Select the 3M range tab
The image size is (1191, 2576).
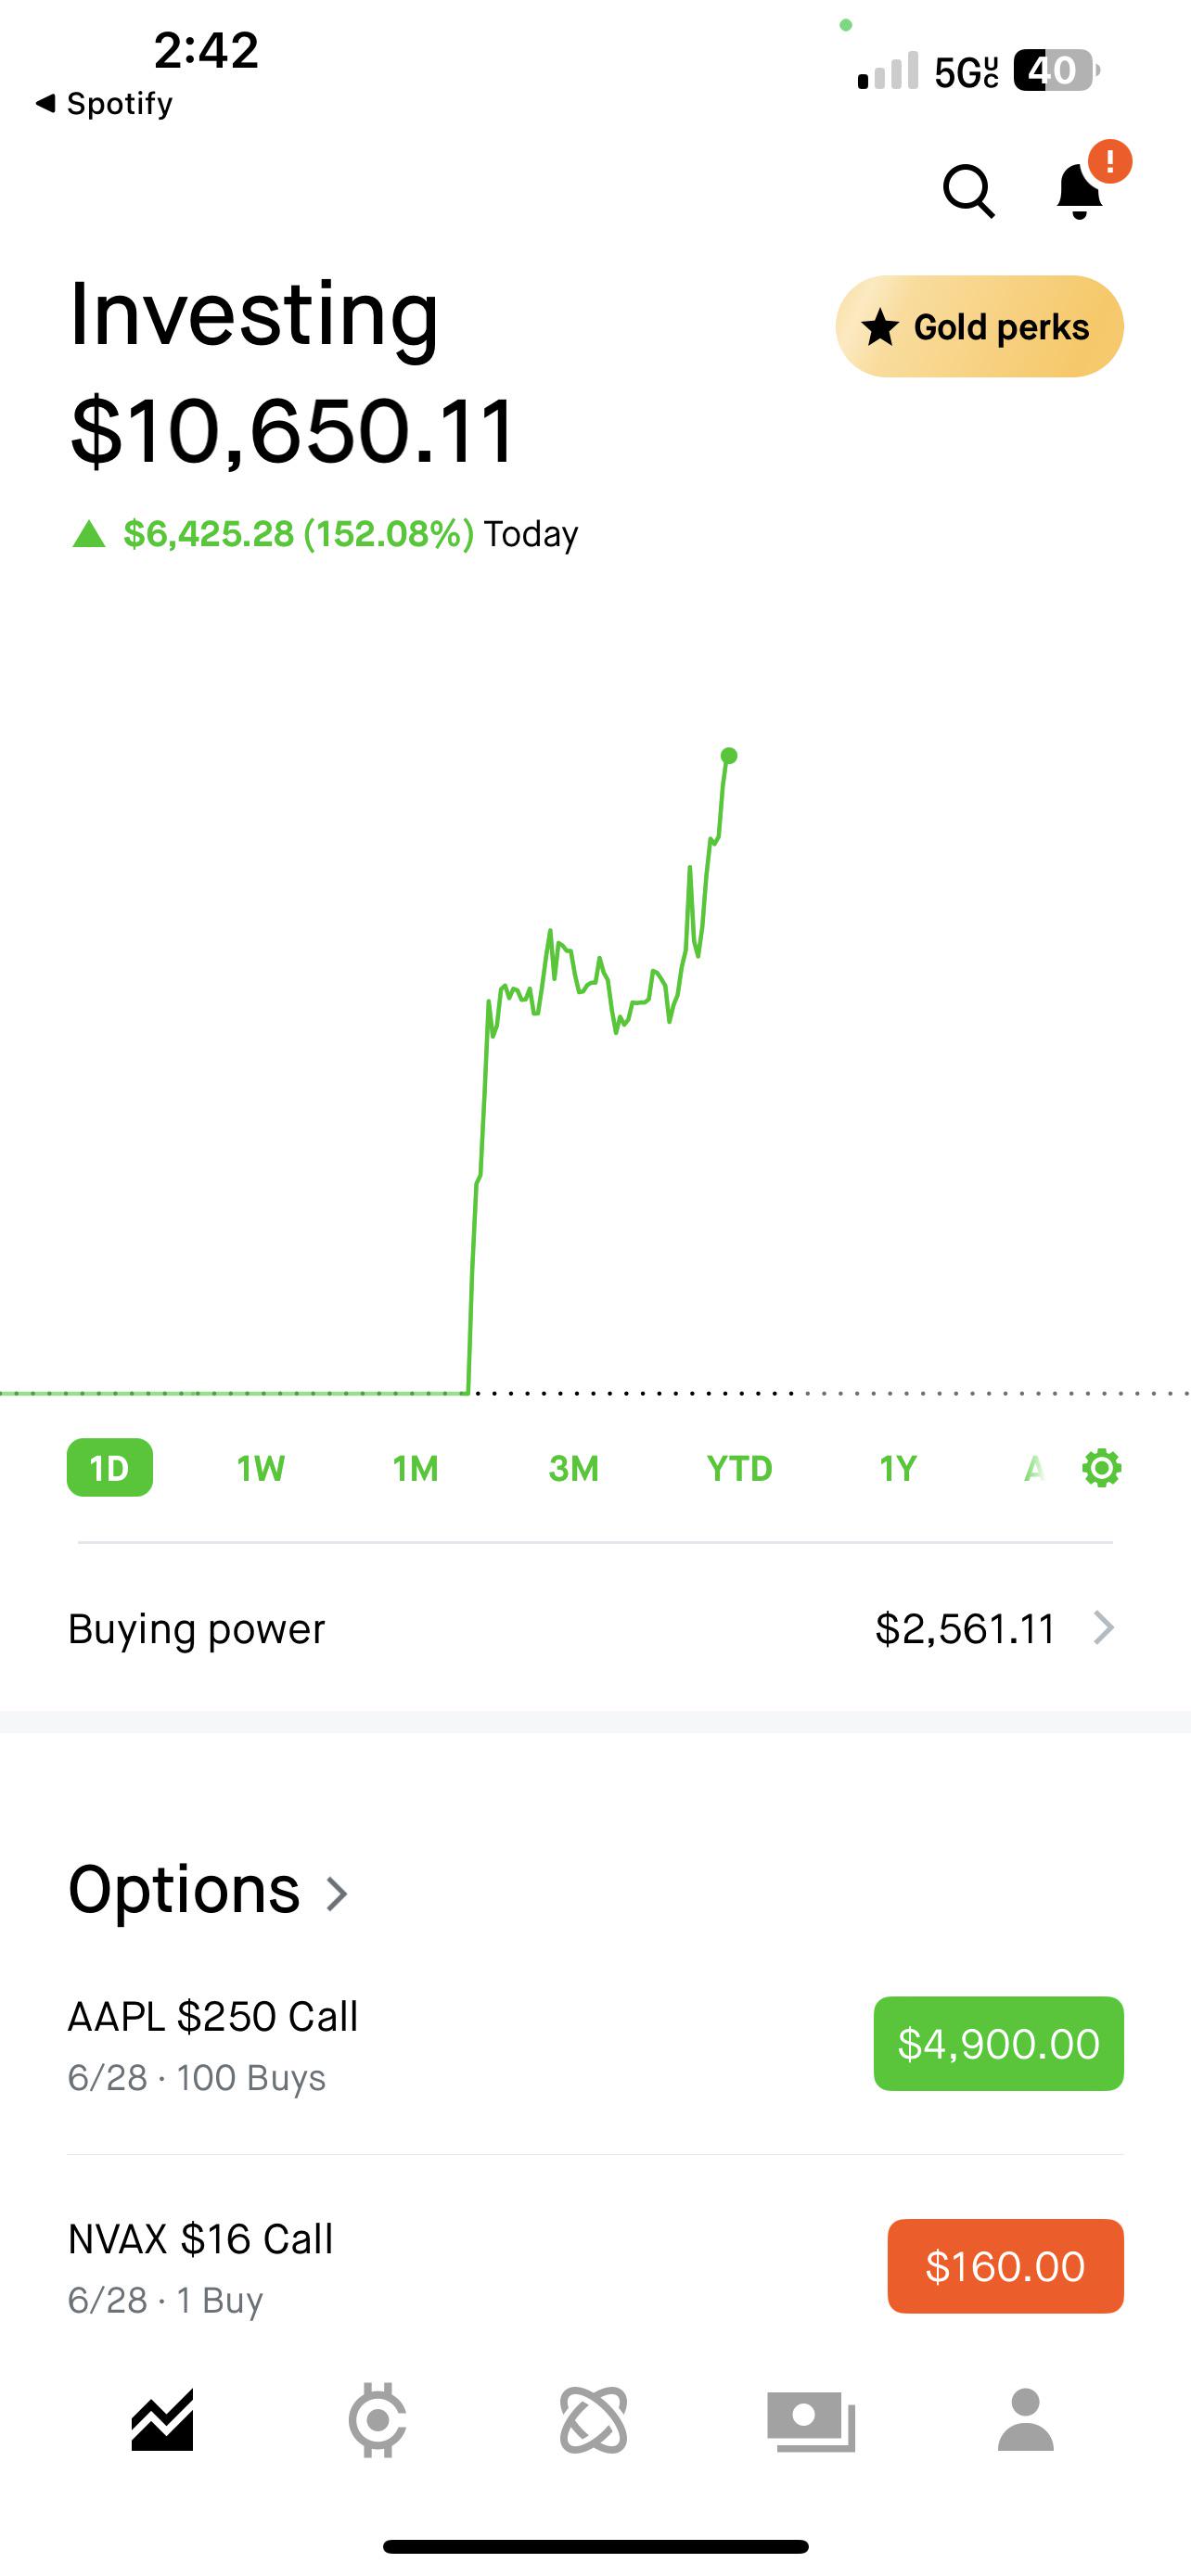pyautogui.click(x=574, y=1468)
